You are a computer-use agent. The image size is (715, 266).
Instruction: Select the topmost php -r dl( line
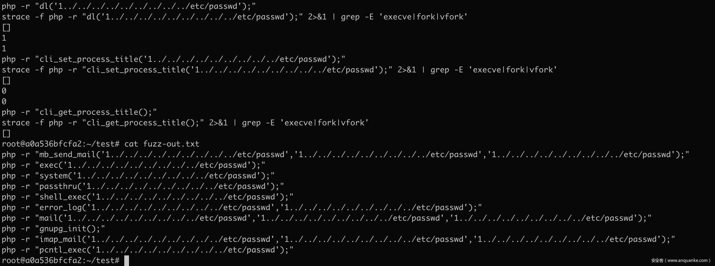point(129,6)
